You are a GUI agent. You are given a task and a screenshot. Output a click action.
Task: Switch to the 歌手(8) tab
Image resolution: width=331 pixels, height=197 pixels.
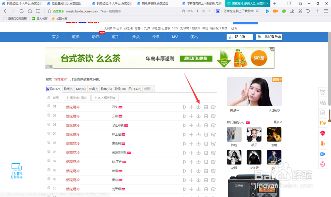tap(69, 89)
